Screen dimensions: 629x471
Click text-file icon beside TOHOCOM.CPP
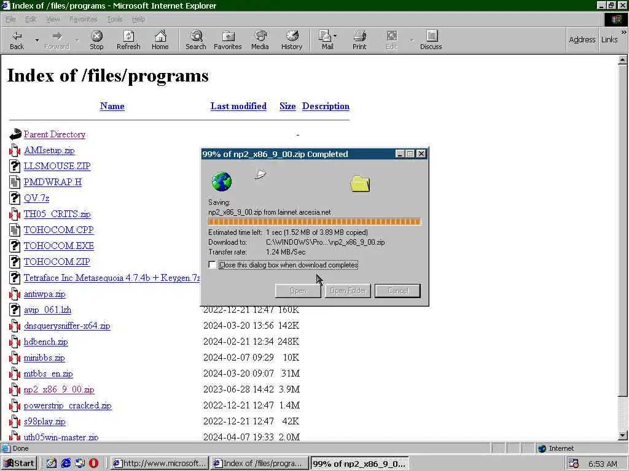pyautogui.click(x=15, y=230)
